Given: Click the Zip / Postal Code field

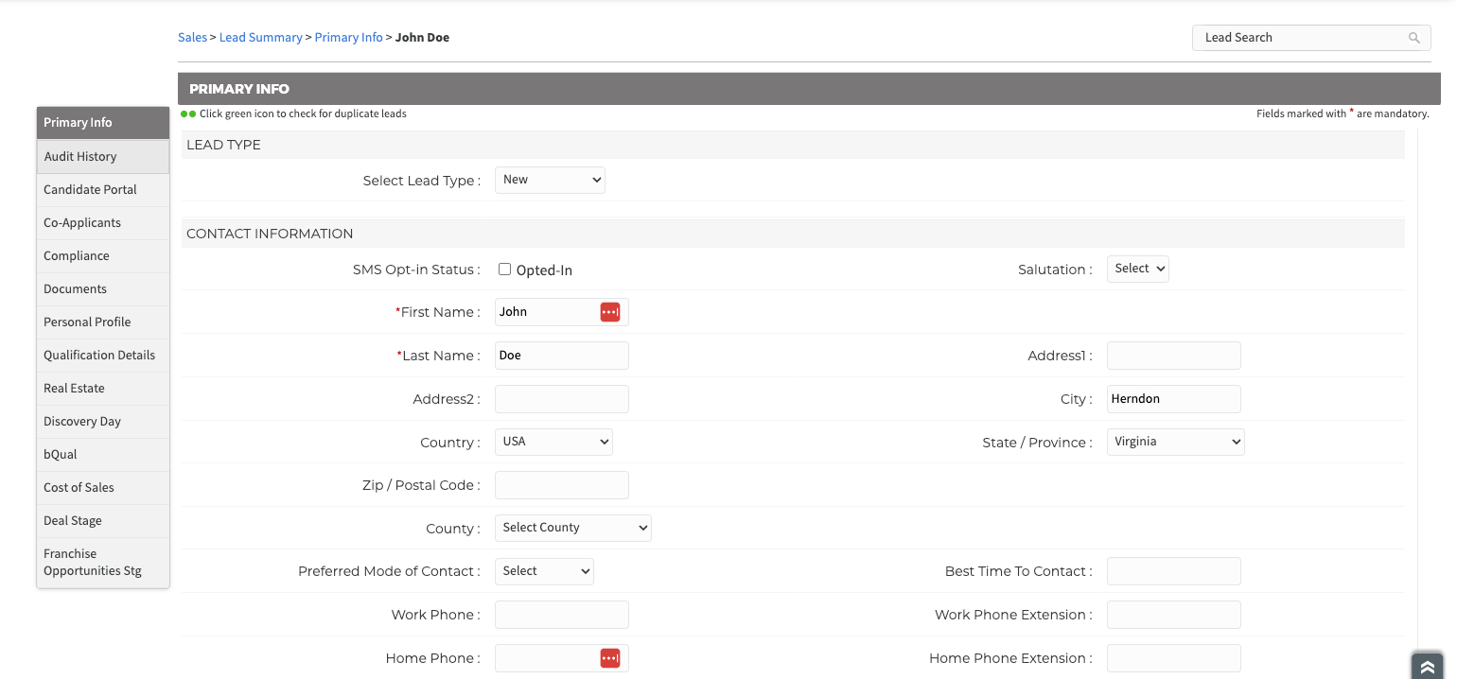Looking at the screenshot, I should click(561, 485).
